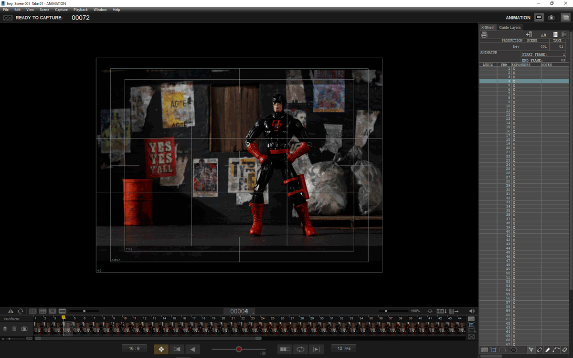Screen dimensions: 573x358
Task: Change X-Sheet font size with AA icon
Action: coord(543,35)
